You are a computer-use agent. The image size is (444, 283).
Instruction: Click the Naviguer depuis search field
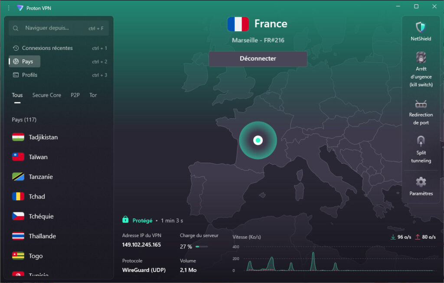click(x=59, y=27)
